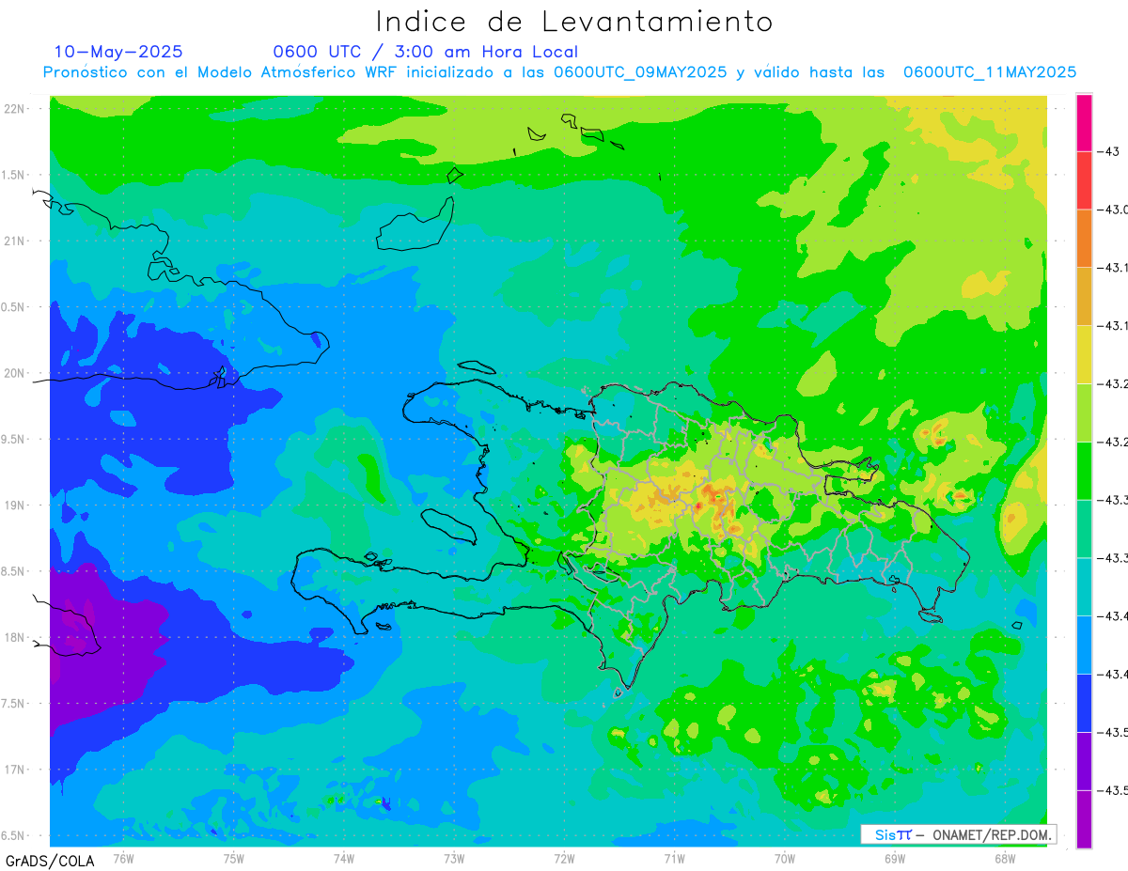Choose the violet swatch above the bottom swatch
The height and width of the screenshot is (871, 1128).
point(1084,761)
